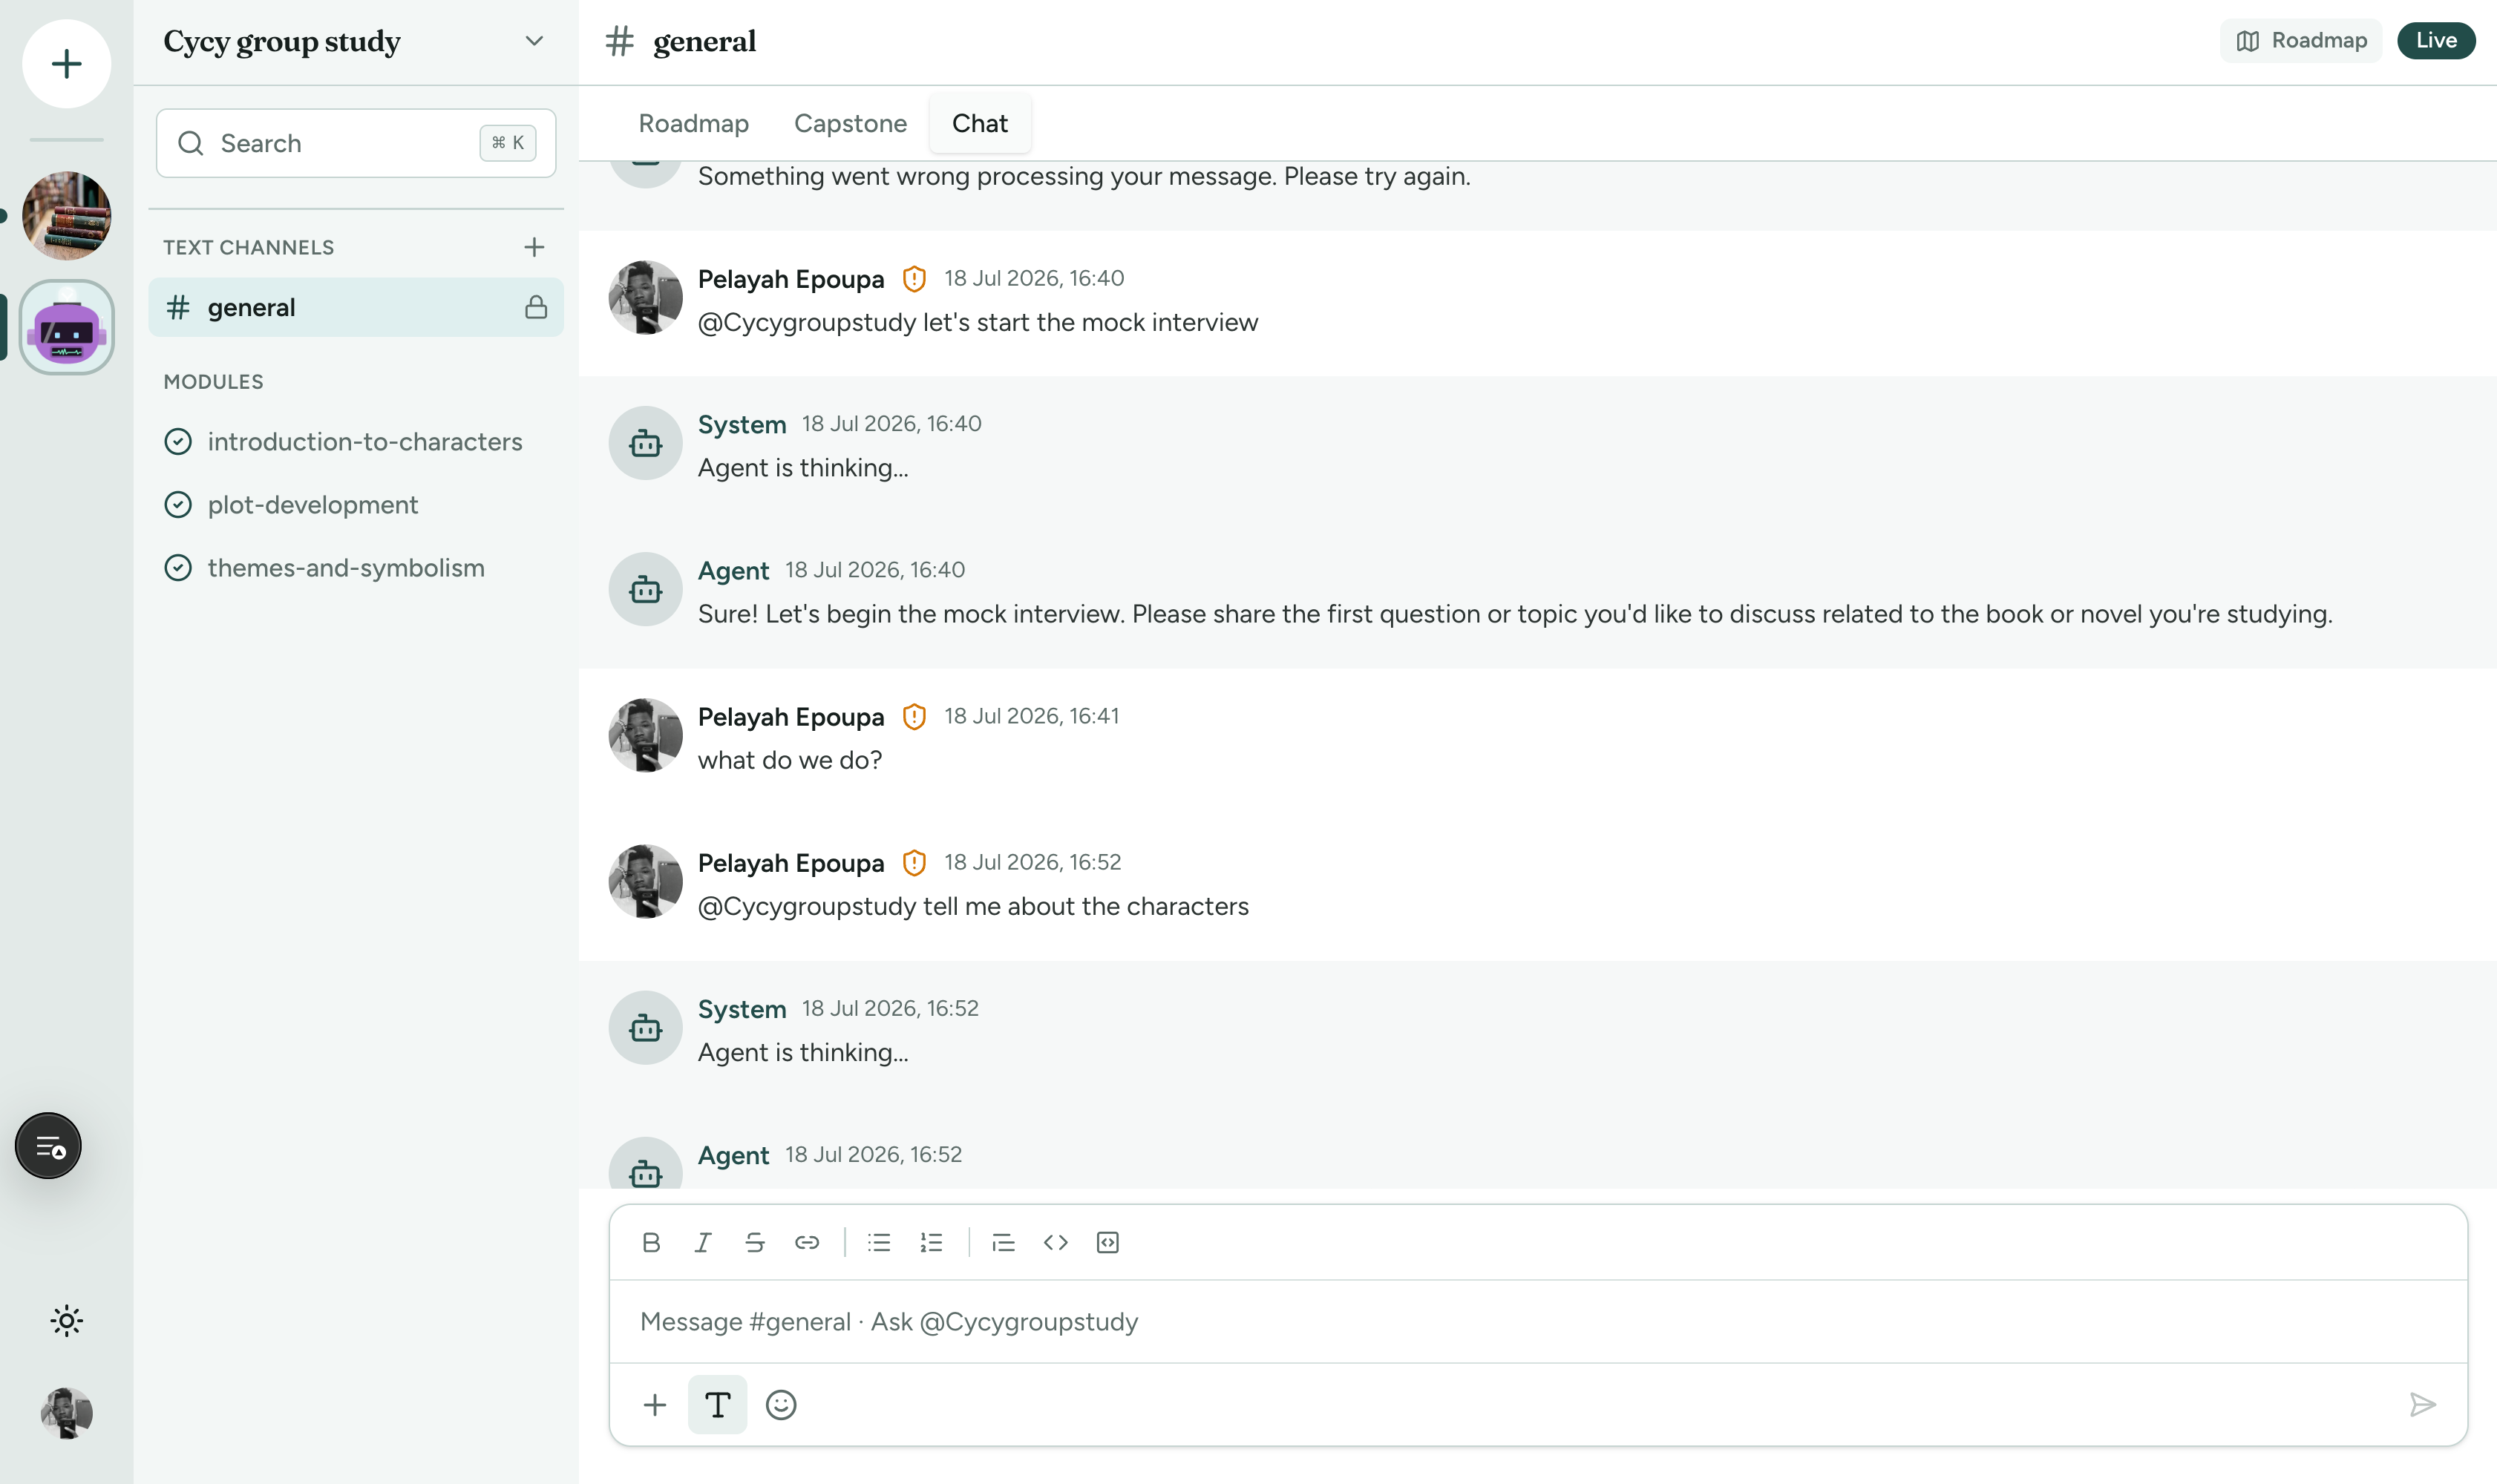Screen dimensions: 2497x1484
Task: Click the Roadmap button in header
Action: point(2301,40)
